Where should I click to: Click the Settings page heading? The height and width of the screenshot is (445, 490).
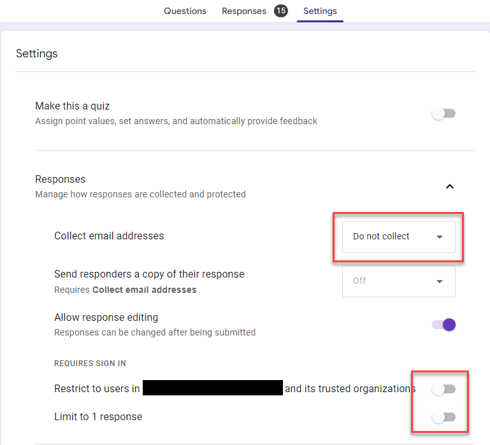click(37, 53)
